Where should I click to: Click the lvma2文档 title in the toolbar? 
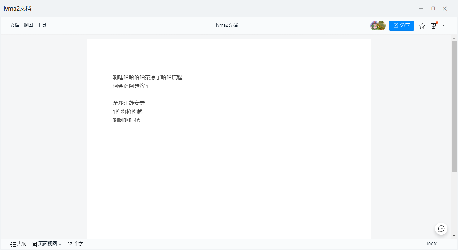pos(227,25)
